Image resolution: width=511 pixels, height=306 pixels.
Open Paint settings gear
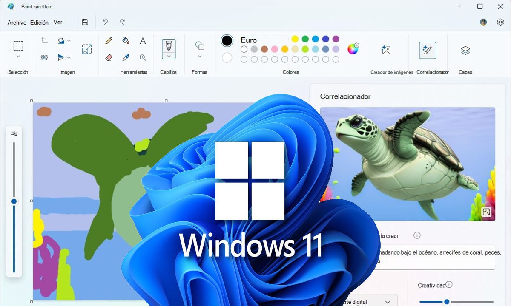[x=500, y=22]
